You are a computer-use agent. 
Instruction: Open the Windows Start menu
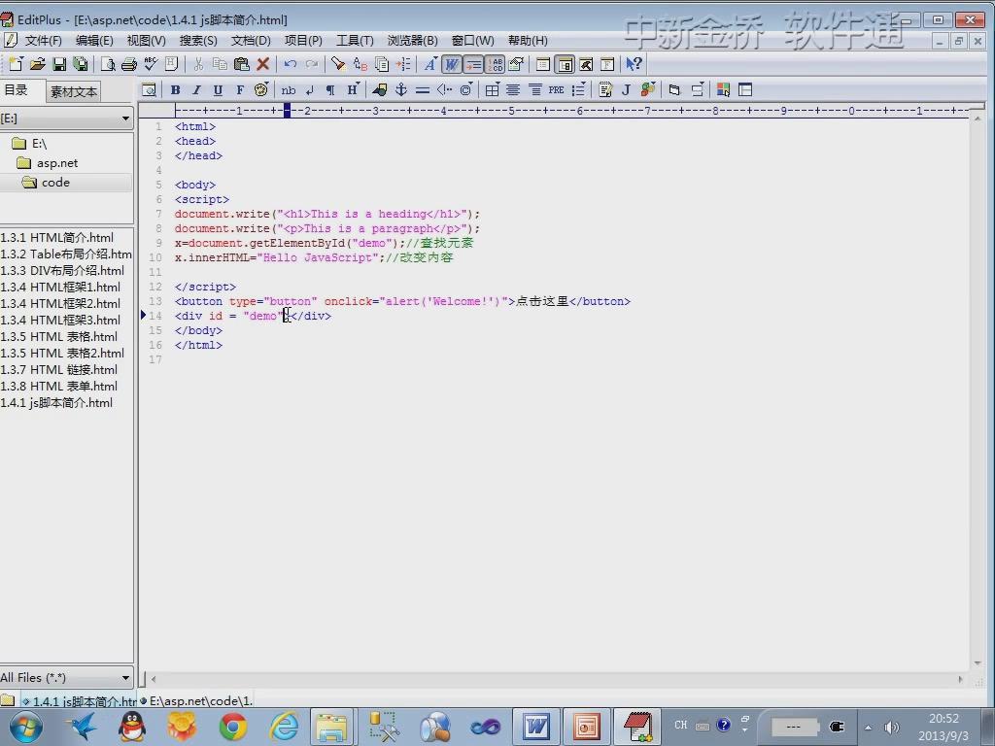pyautogui.click(x=25, y=727)
